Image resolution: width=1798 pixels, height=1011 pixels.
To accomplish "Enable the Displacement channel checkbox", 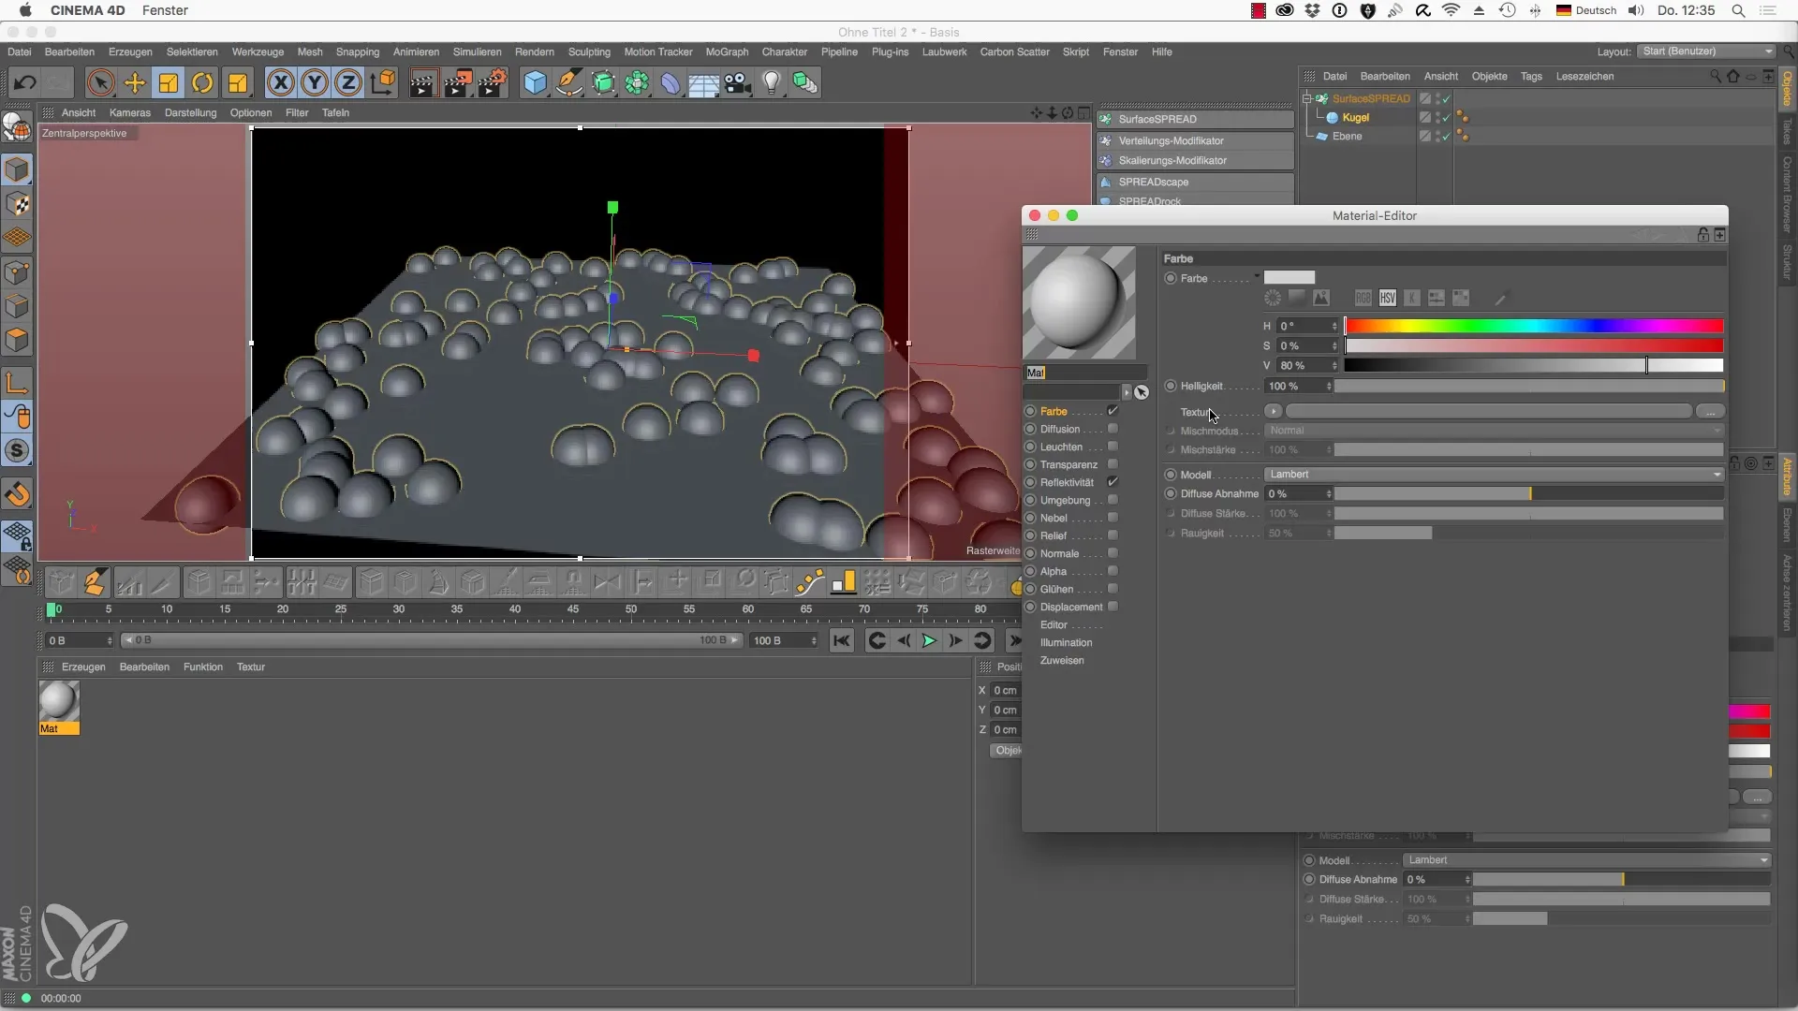I will point(1113,607).
